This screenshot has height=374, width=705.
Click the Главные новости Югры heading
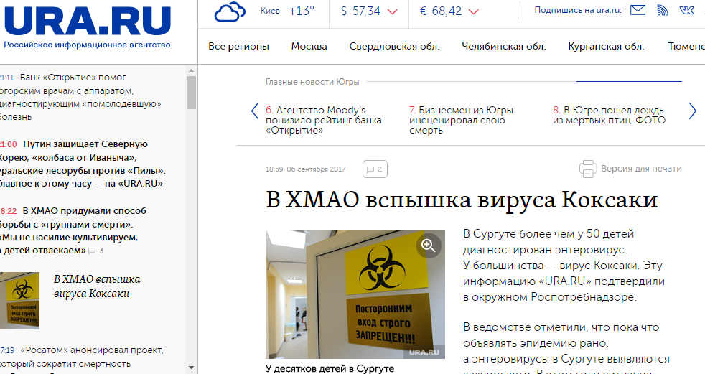point(312,82)
